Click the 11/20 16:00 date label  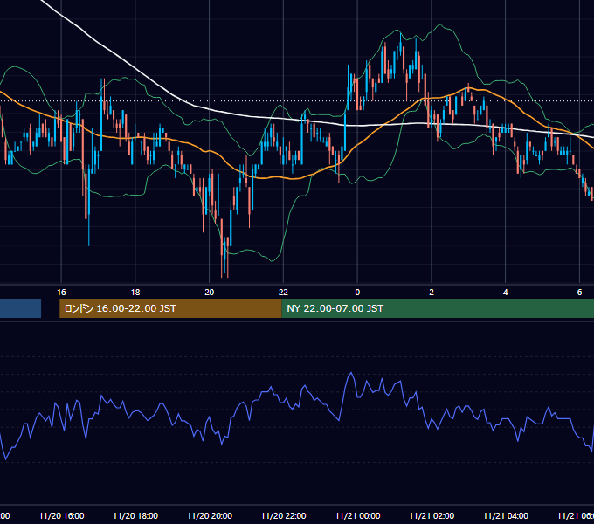[61, 515]
